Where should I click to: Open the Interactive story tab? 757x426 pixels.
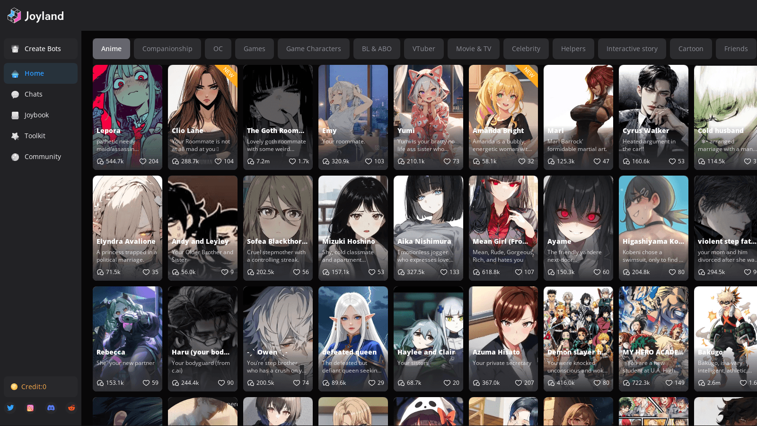coord(632,49)
